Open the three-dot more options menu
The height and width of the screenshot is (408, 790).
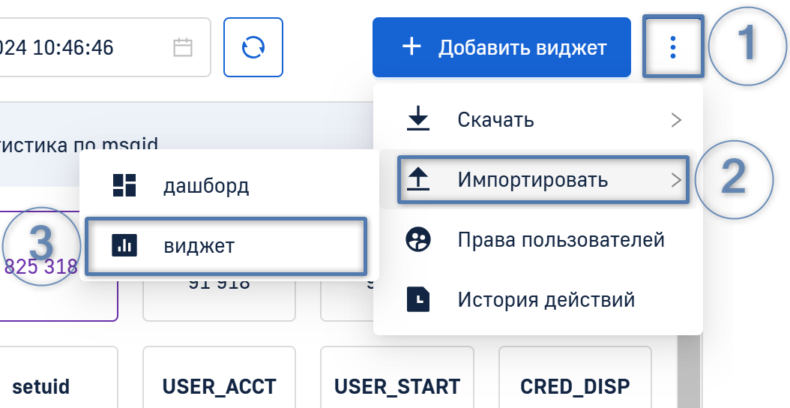tap(673, 47)
